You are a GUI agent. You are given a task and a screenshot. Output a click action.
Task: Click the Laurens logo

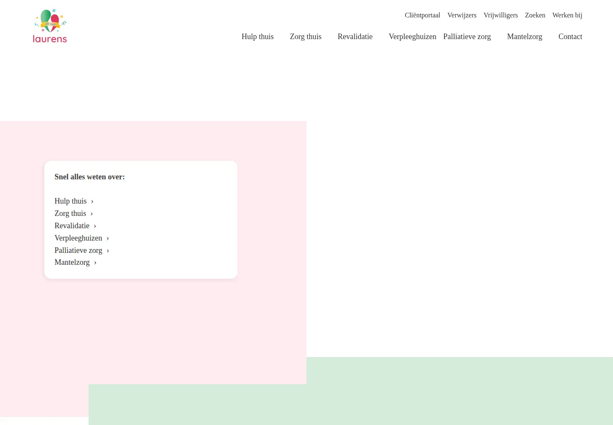click(x=50, y=26)
